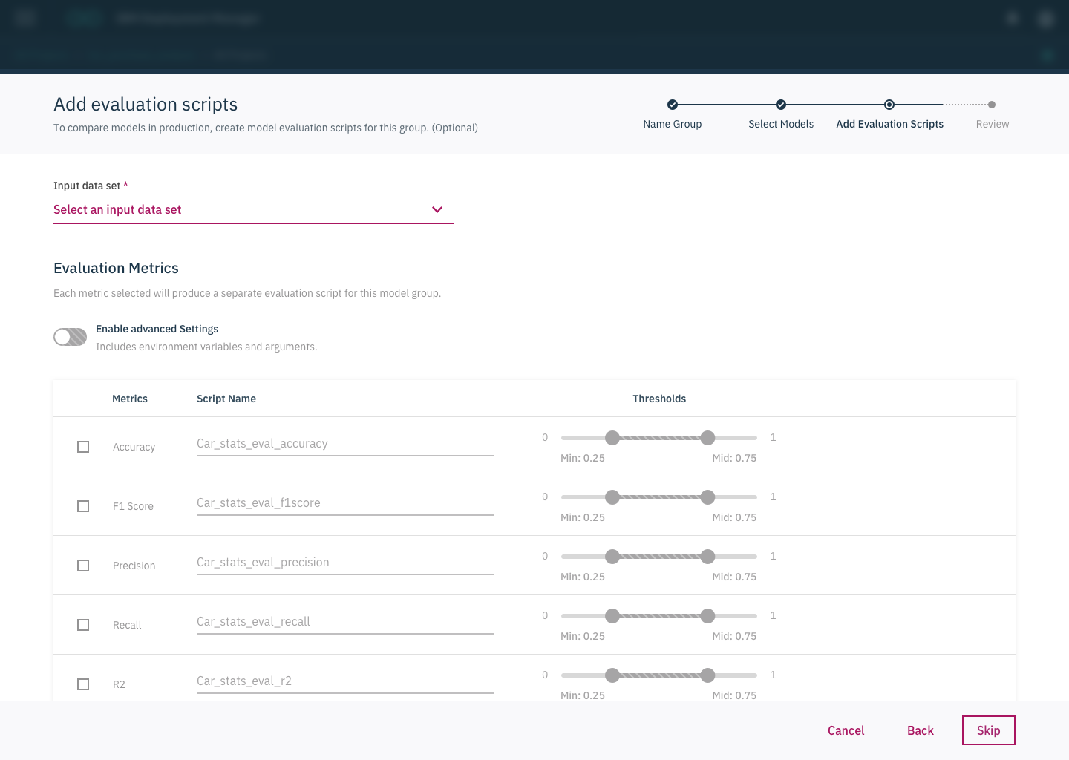Click the Accuracy row 'Min: 0.25' value

pos(583,458)
